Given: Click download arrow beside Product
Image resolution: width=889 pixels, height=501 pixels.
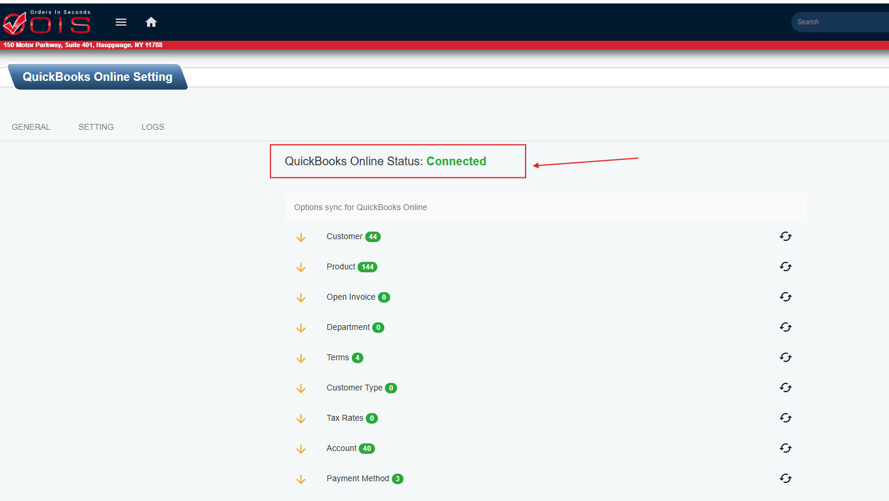Looking at the screenshot, I should (x=301, y=268).
